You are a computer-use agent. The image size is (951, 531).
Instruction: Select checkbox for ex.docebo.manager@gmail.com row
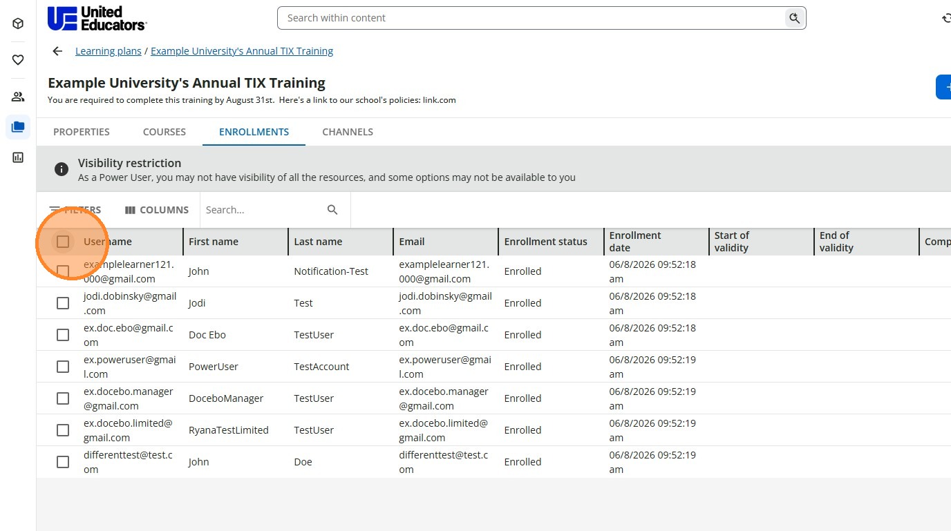tap(63, 398)
